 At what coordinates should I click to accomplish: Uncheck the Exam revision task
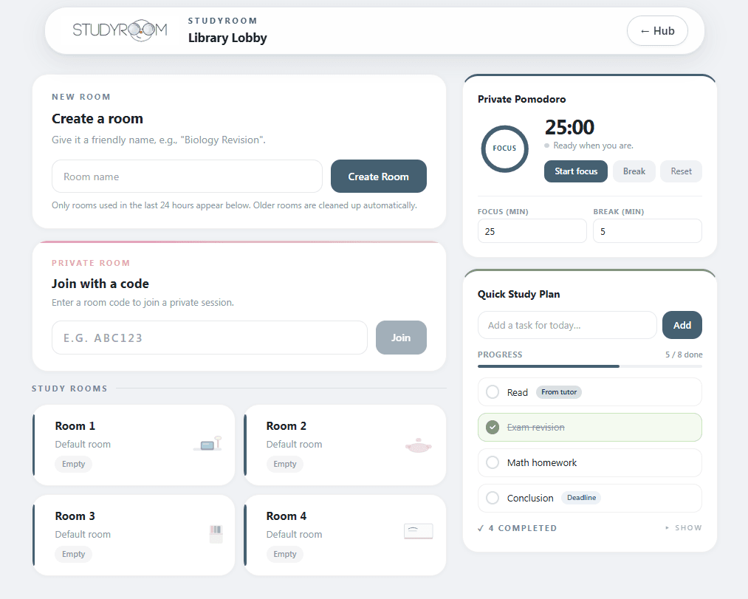point(493,427)
